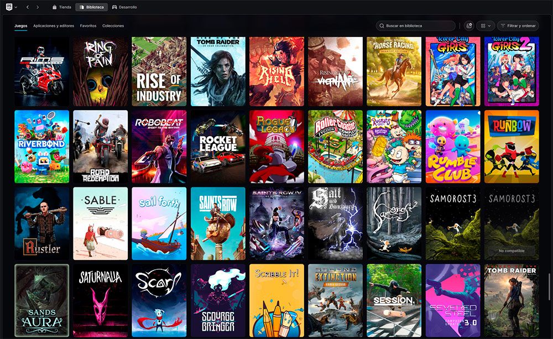Open the Rumble Club cover
The height and width of the screenshot is (339, 553).
453,147
